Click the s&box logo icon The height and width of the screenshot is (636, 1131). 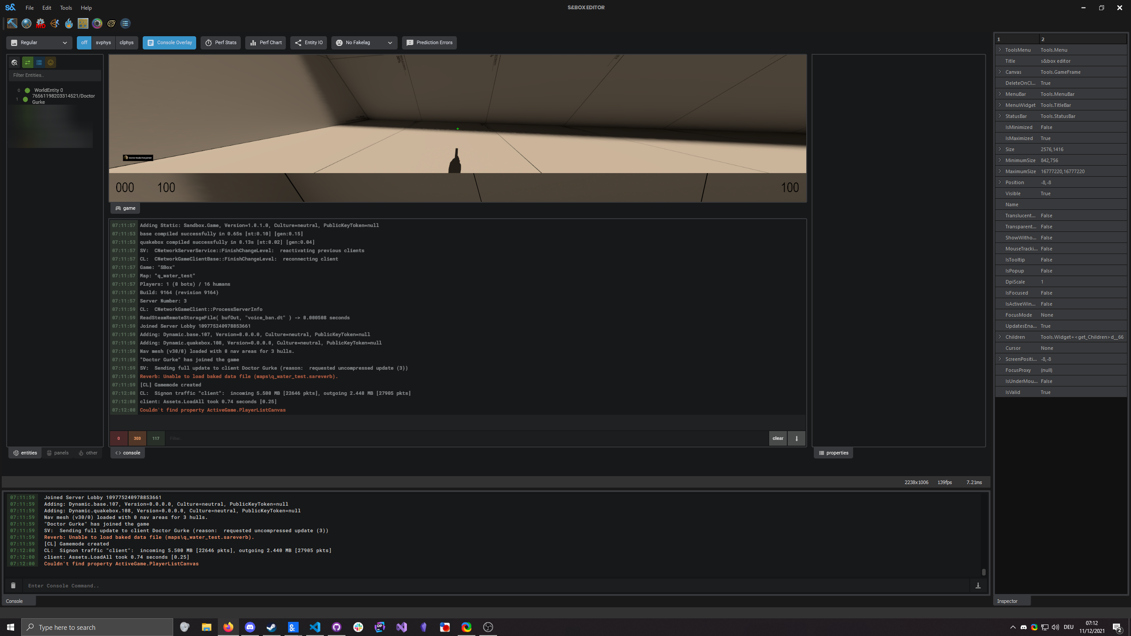click(10, 8)
